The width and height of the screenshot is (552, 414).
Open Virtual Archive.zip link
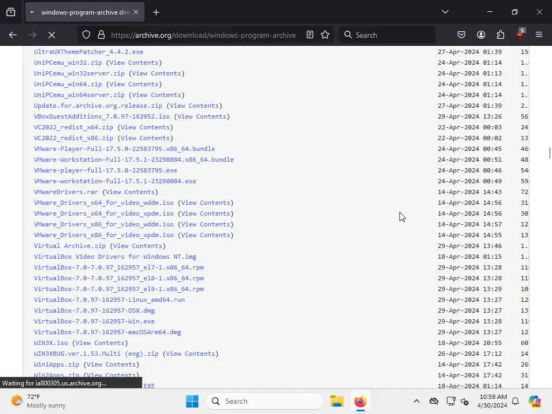(x=70, y=246)
